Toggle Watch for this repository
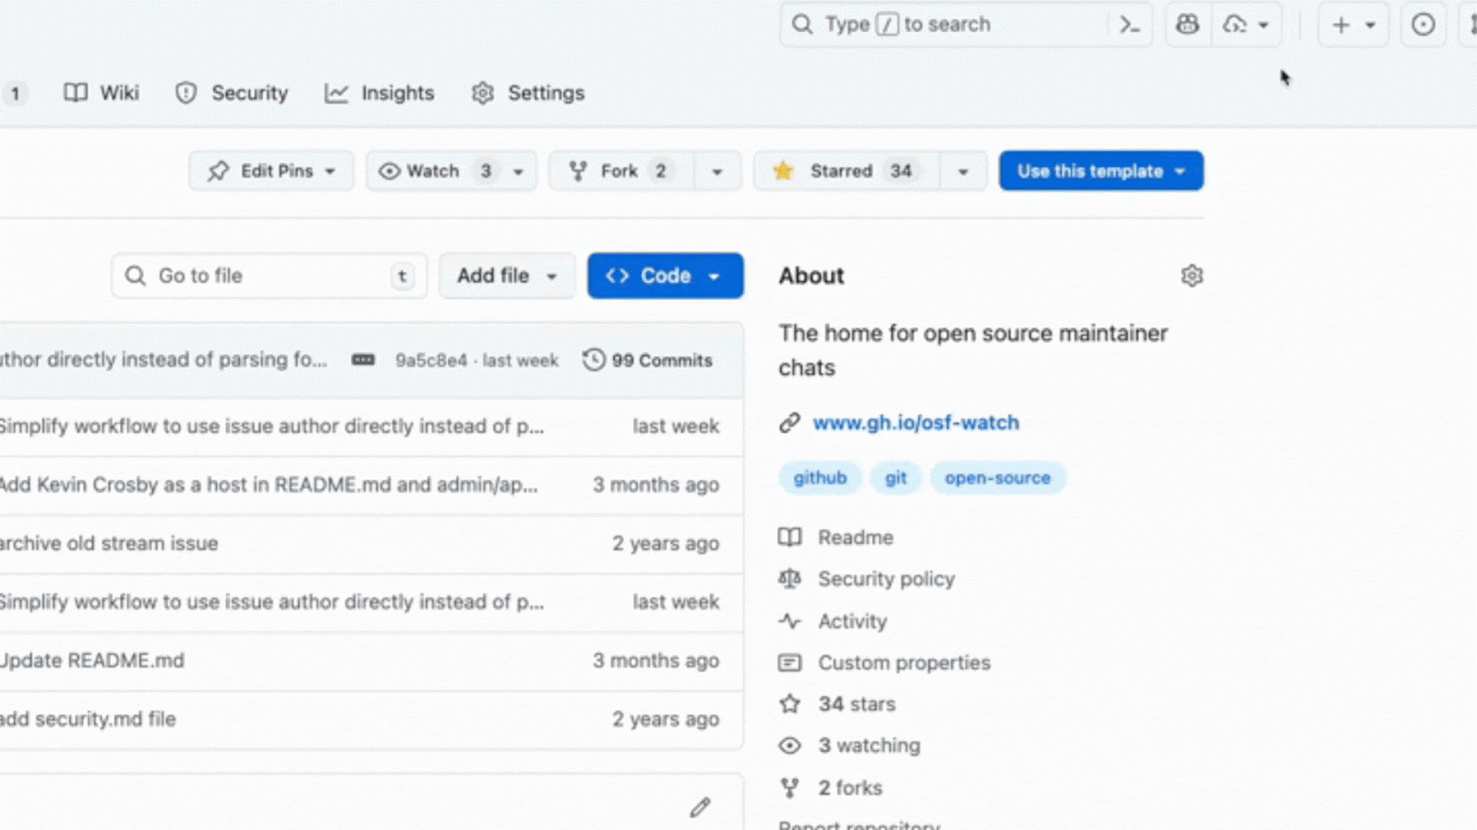The image size is (1477, 830). (434, 171)
